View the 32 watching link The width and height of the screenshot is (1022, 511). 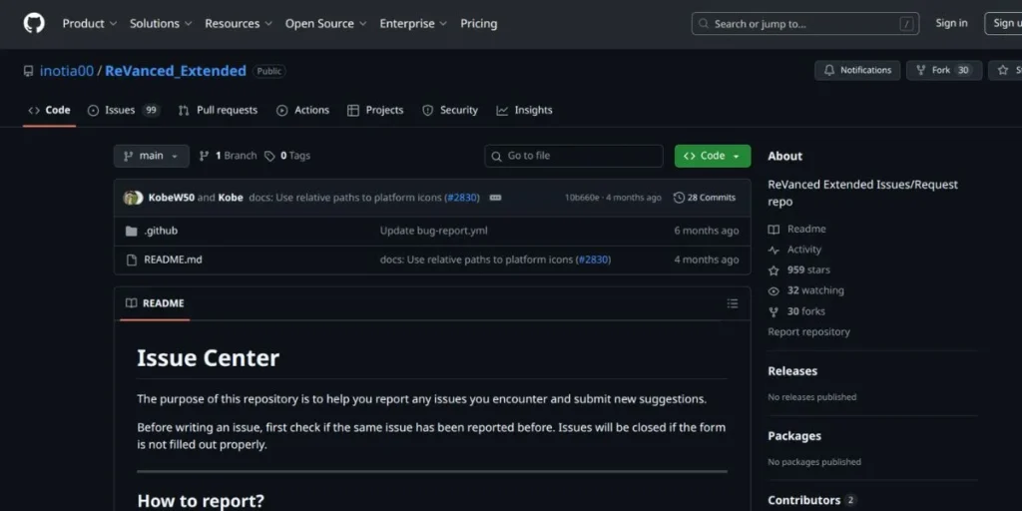pyautogui.click(x=806, y=290)
